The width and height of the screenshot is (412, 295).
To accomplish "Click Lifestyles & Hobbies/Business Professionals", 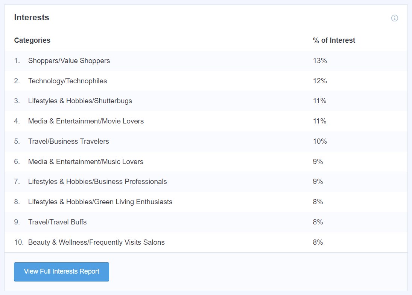I will [x=97, y=182].
